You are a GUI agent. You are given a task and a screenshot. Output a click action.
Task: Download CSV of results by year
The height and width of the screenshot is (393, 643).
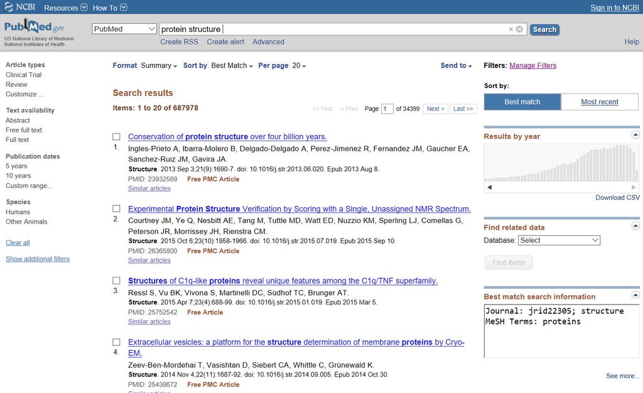coord(617,198)
